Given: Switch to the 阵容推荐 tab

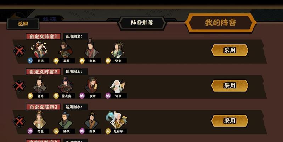Looking at the screenshot, I should pos(142,23).
